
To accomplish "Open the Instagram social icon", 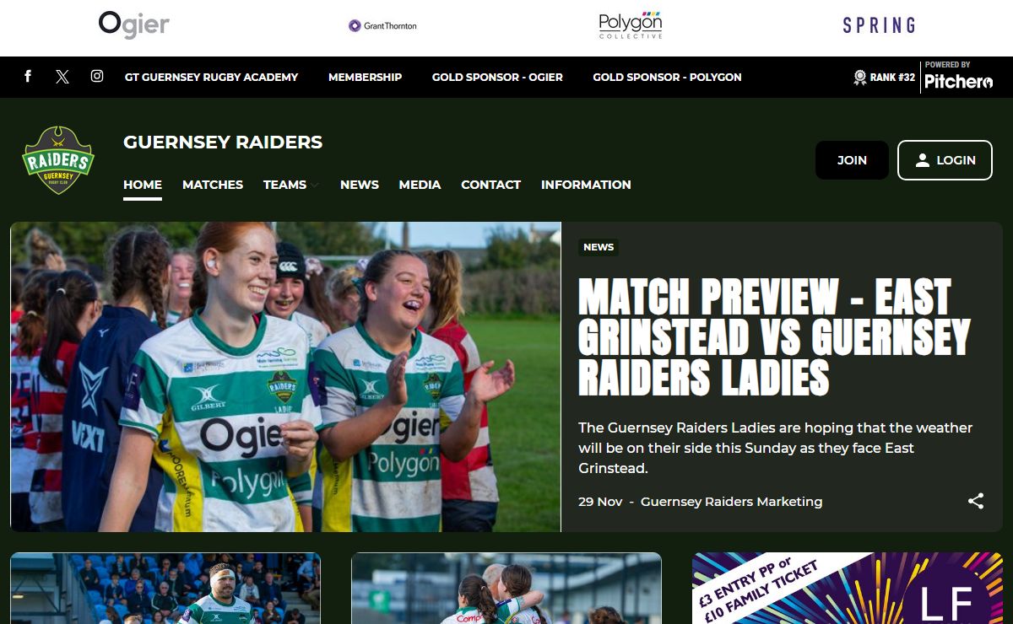I will (x=97, y=77).
